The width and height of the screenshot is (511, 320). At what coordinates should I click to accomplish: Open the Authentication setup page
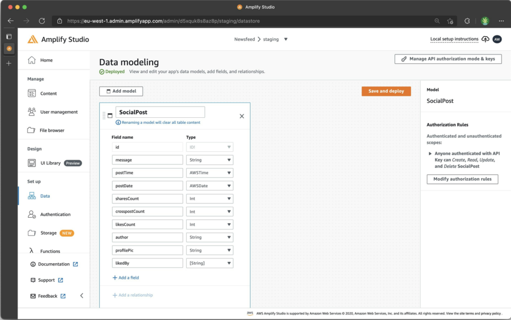pyautogui.click(x=55, y=214)
